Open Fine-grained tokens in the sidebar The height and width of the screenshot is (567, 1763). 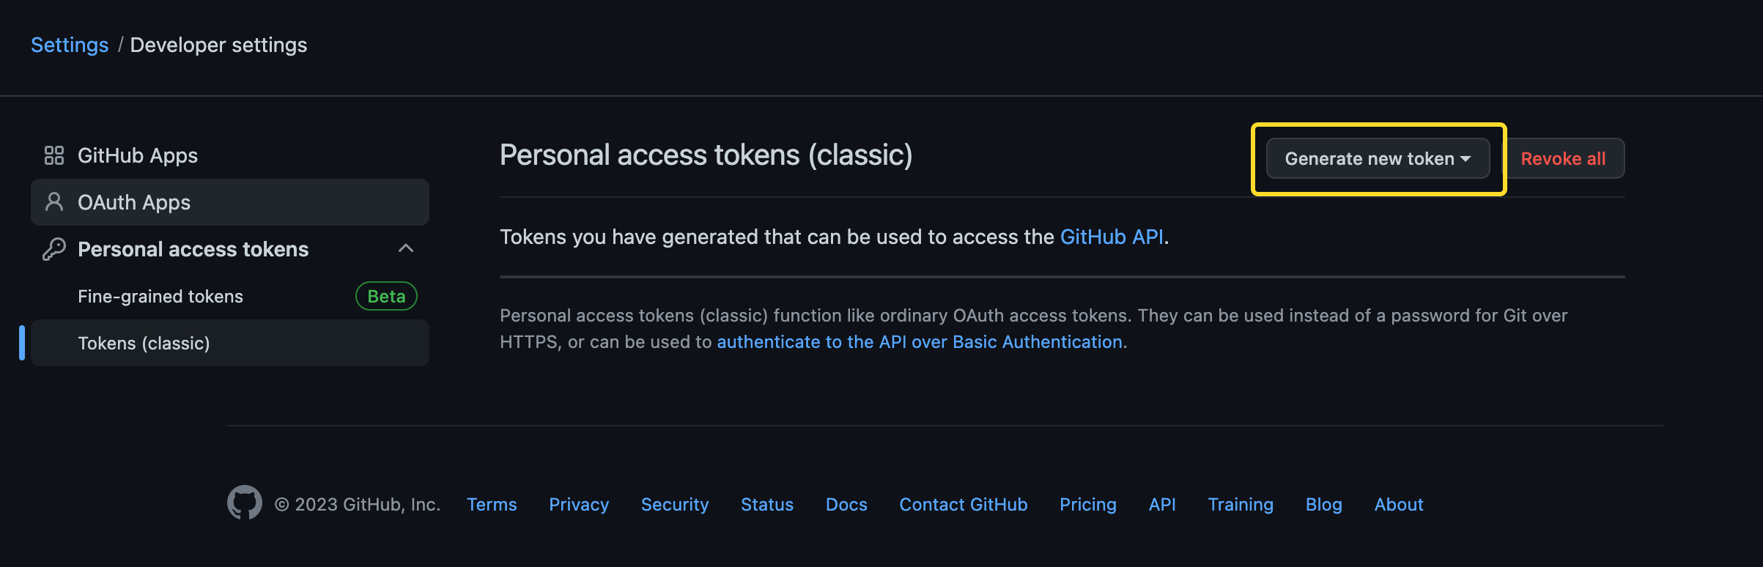click(x=160, y=297)
